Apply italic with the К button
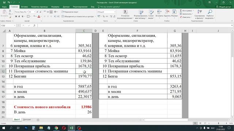Viewport: 234px width, 131px height. [19, 16]
